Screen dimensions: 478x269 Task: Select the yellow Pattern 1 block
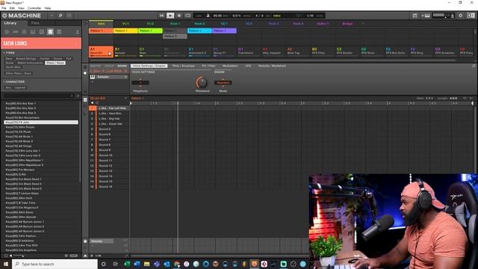(125, 31)
